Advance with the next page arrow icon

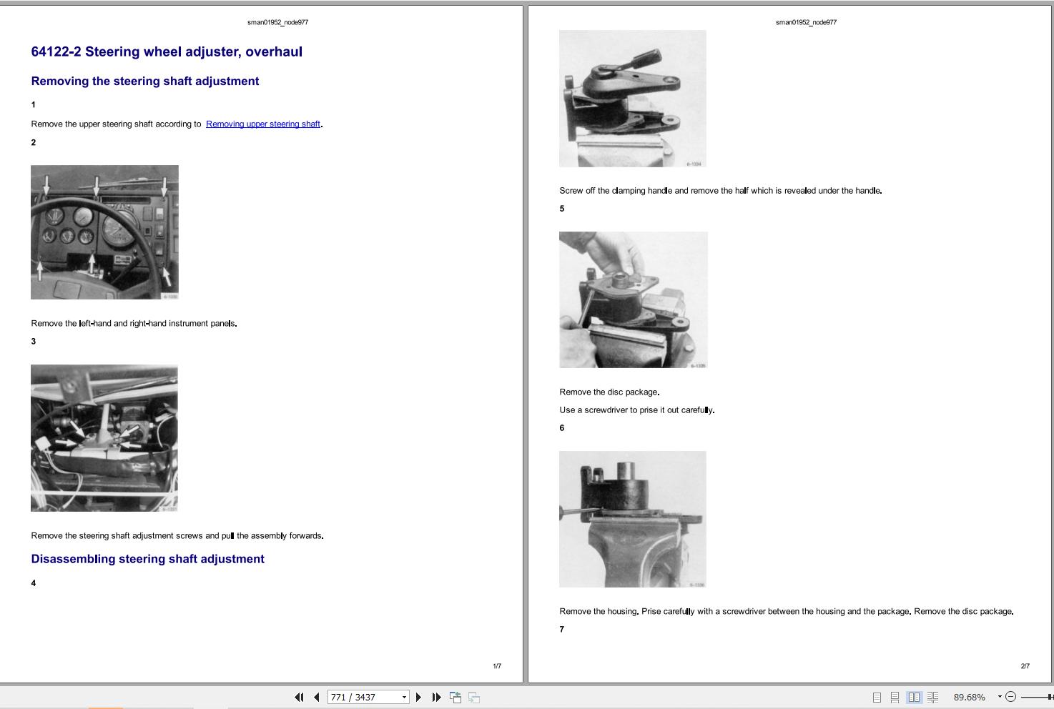click(x=418, y=697)
